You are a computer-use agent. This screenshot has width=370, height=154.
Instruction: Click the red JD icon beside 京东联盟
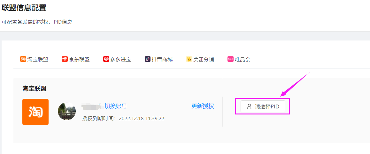point(65,59)
